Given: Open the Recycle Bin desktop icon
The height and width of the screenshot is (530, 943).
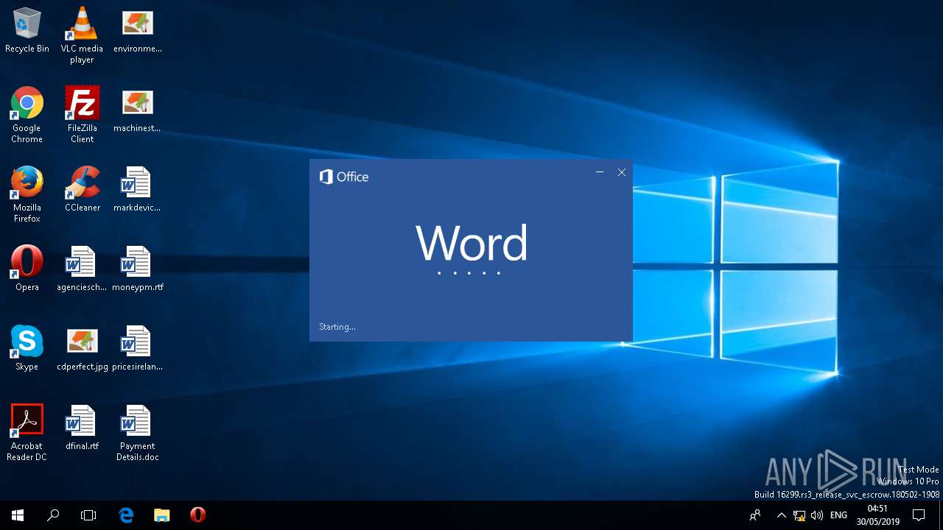Looking at the screenshot, I should 27,31.
